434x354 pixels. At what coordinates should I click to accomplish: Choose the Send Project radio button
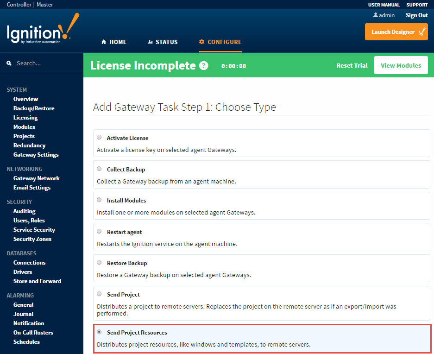(x=99, y=294)
